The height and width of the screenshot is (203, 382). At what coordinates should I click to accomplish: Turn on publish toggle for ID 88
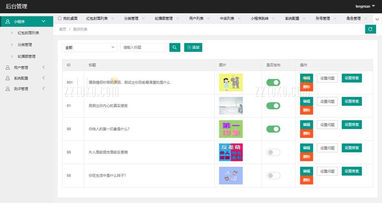273,176
